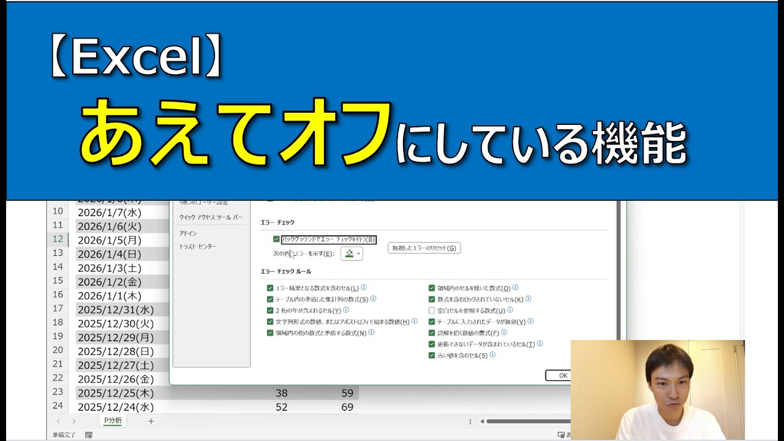784x441 pixels.
Task: Select cell 2025/12/31(水)
Action: tap(123, 309)
